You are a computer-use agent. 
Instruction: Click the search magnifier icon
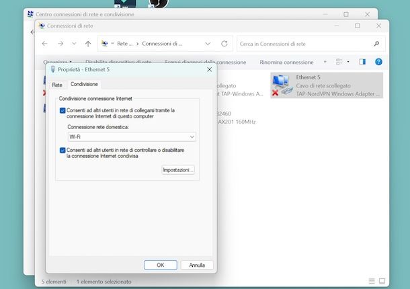[x=376, y=44]
